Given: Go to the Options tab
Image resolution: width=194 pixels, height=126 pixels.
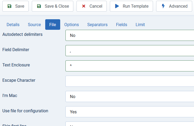Looking at the screenshot, I should coord(72,25).
